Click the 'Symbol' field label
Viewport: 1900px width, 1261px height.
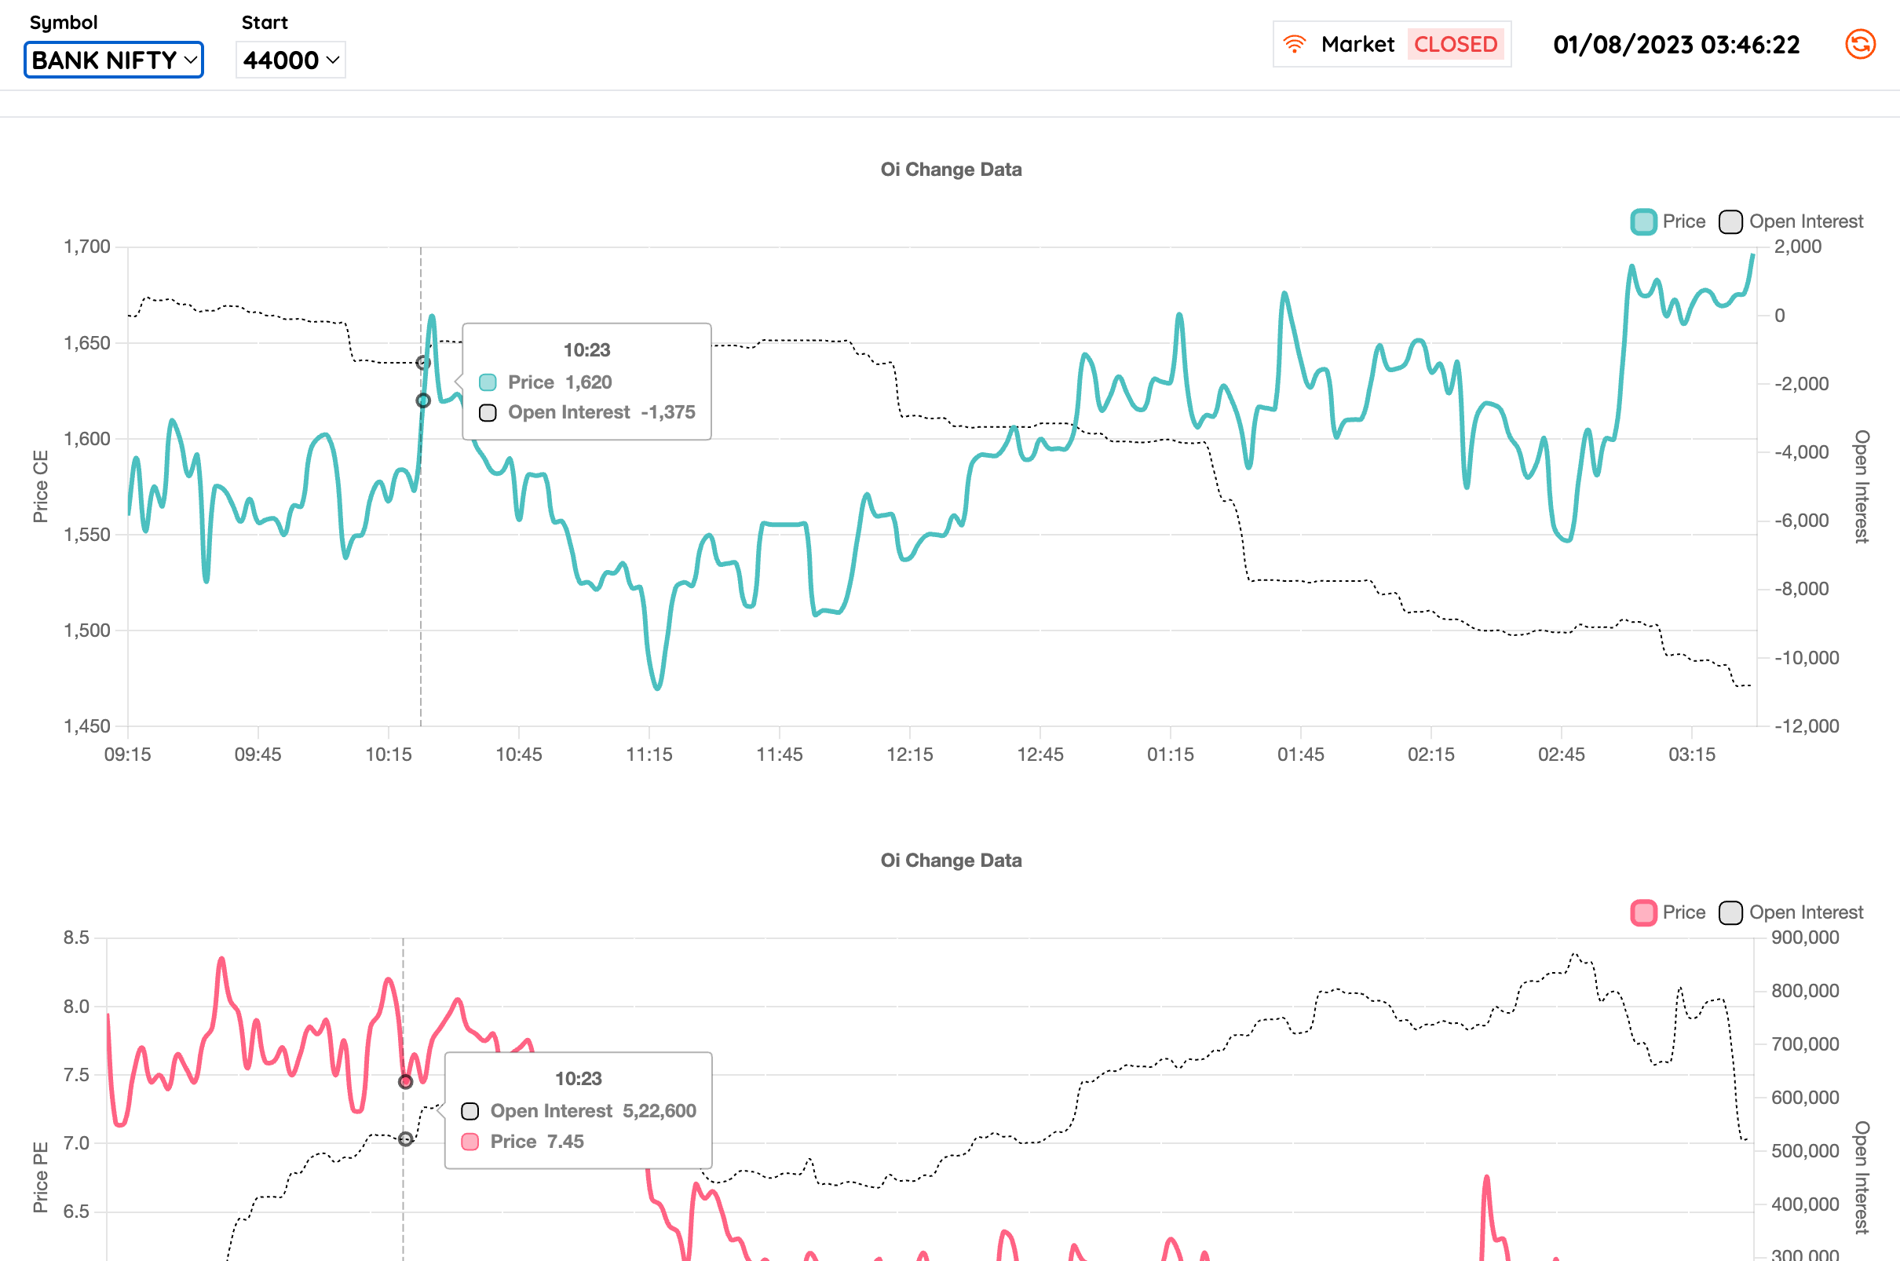[x=64, y=23]
